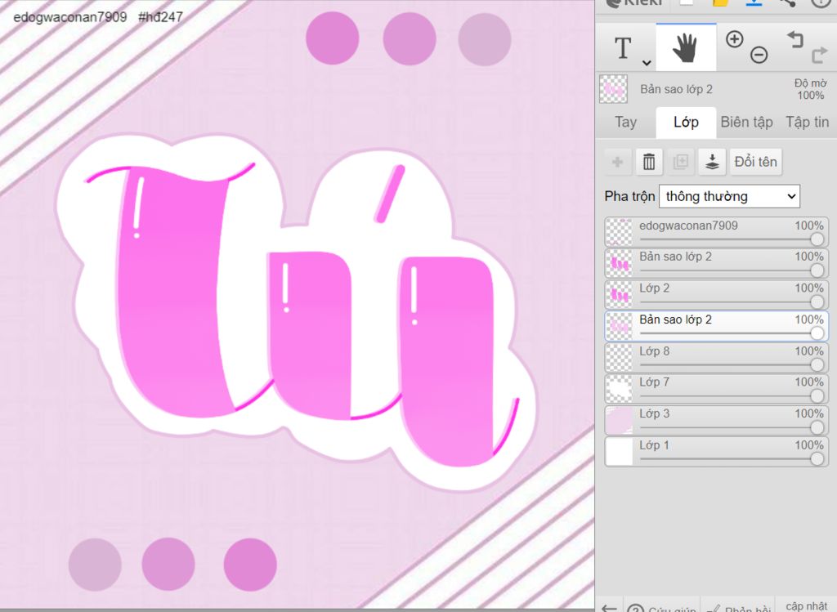Select layer name "Lớp 3"

pos(655,413)
